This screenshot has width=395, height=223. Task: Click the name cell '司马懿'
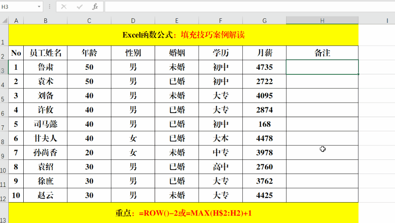click(45, 124)
